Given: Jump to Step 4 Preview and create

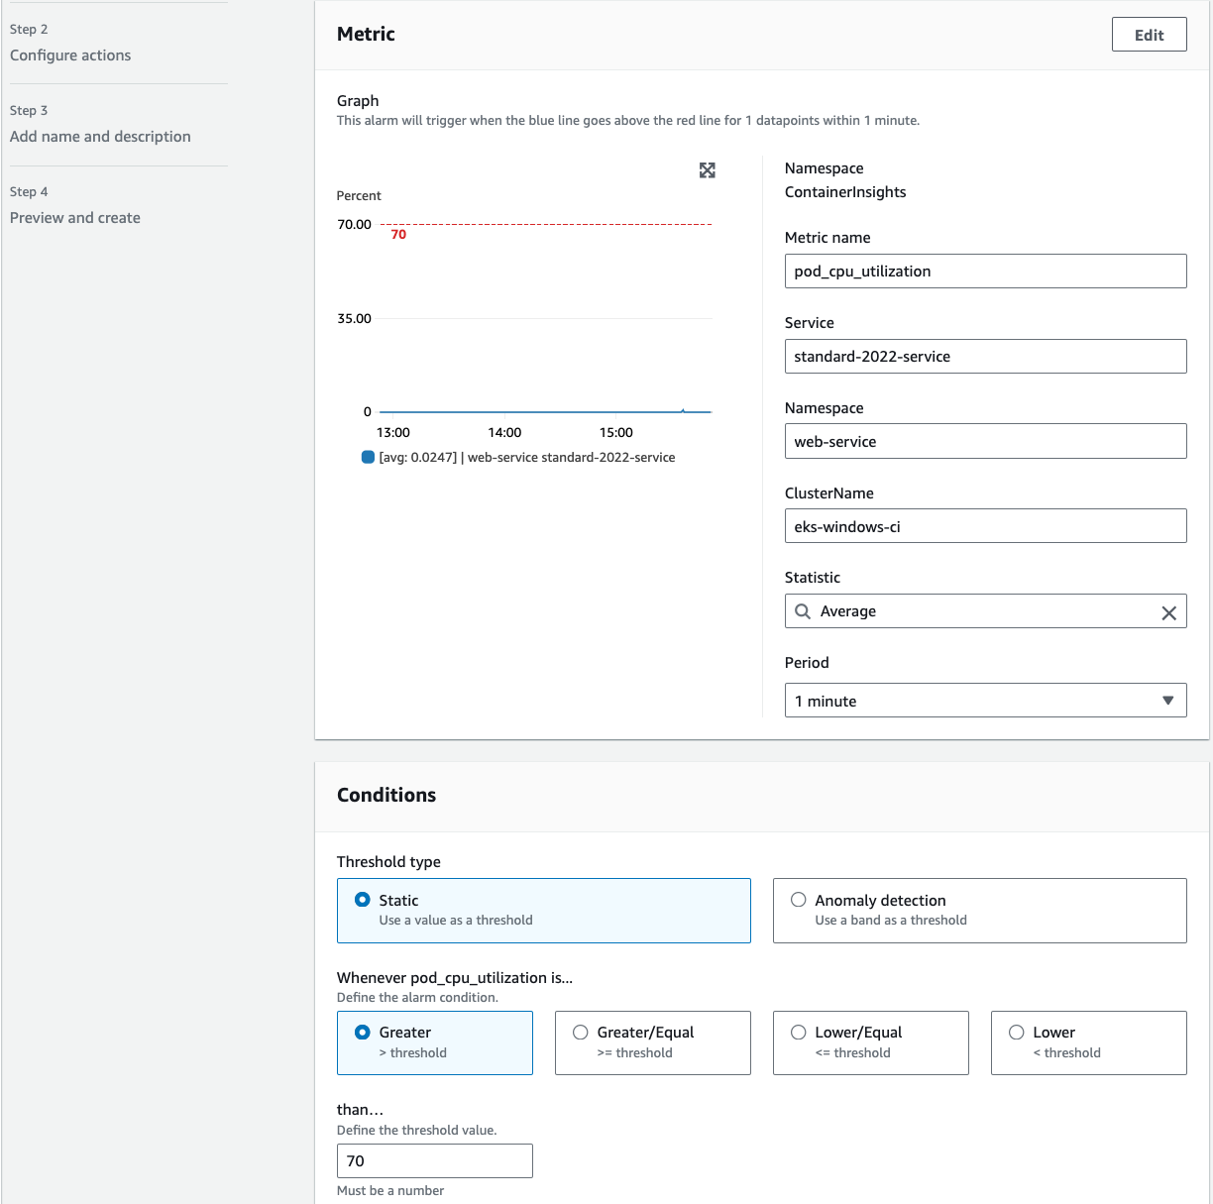Looking at the screenshot, I should tap(75, 218).
